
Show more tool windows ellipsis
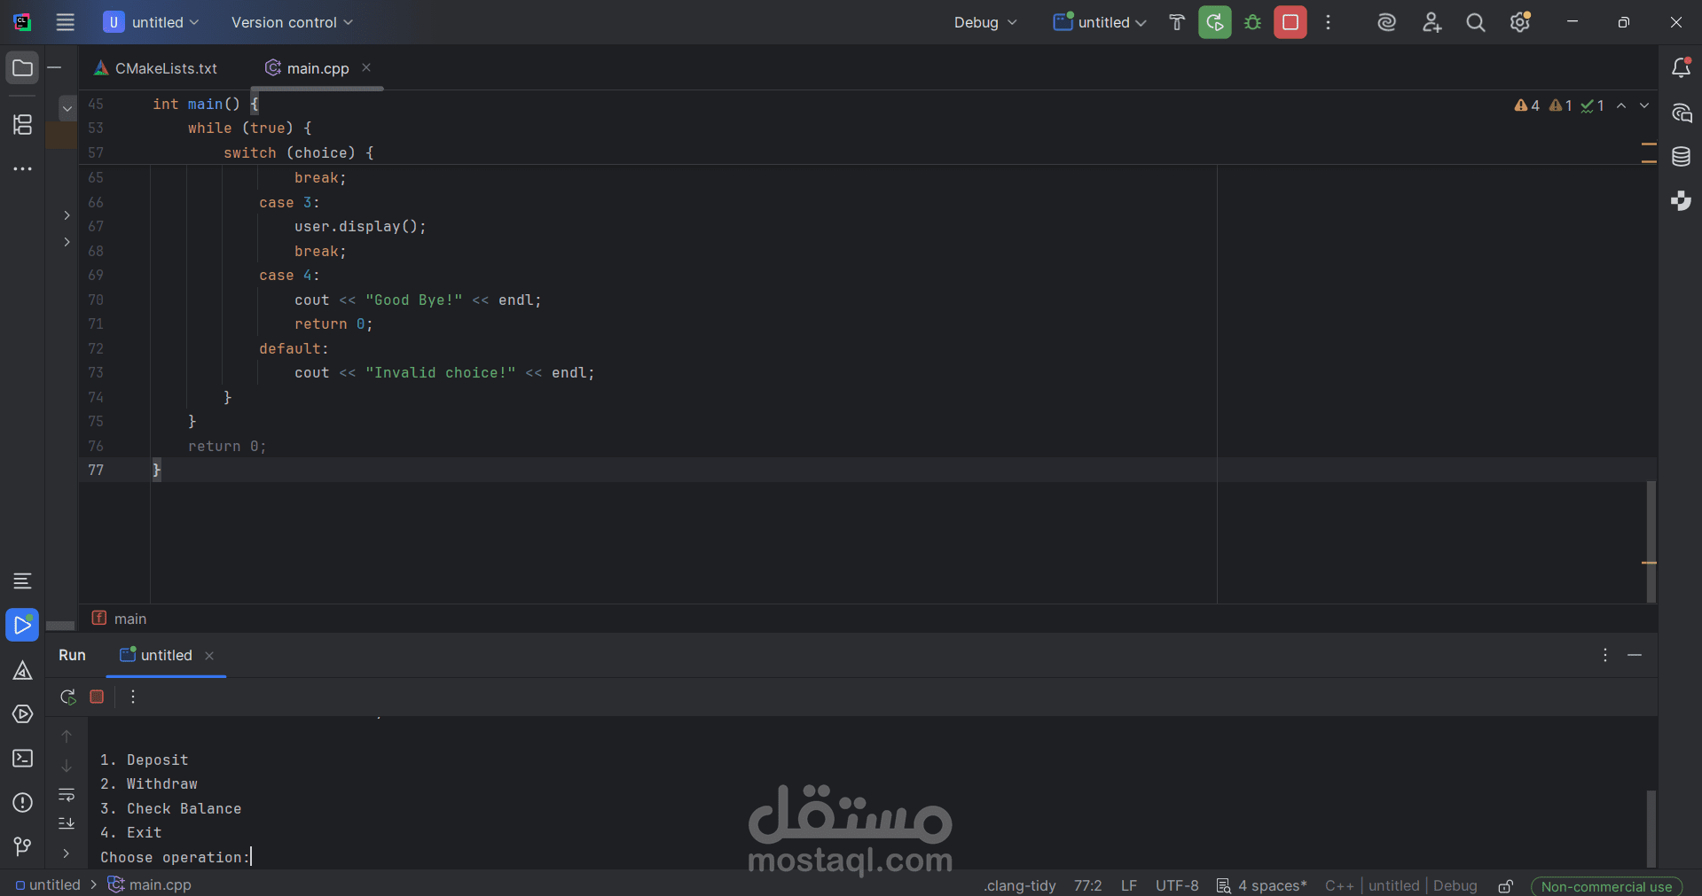coord(22,168)
